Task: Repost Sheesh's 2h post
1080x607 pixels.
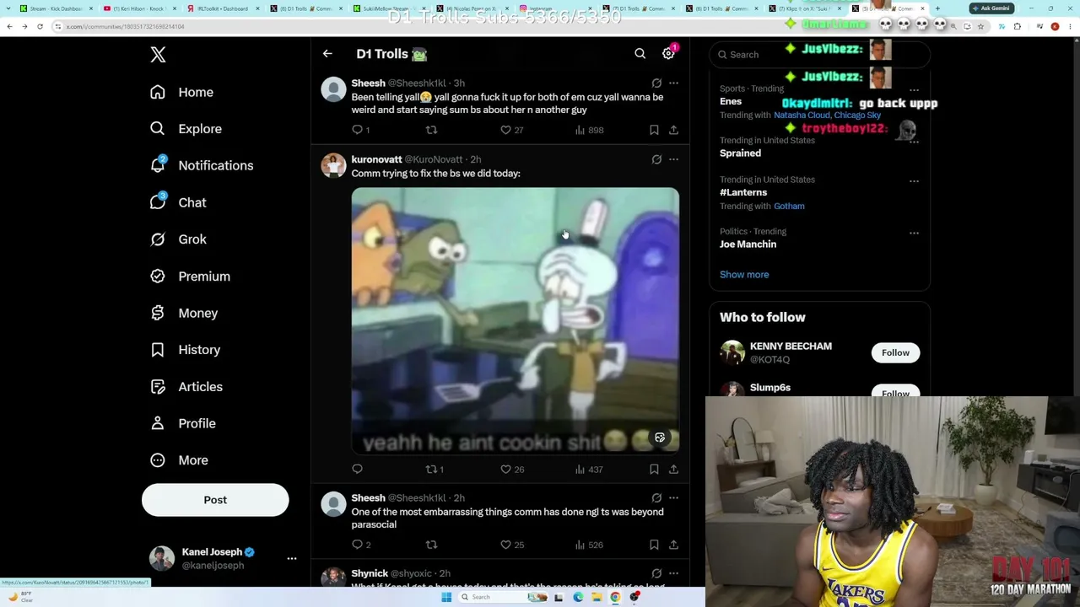Action: tap(431, 545)
